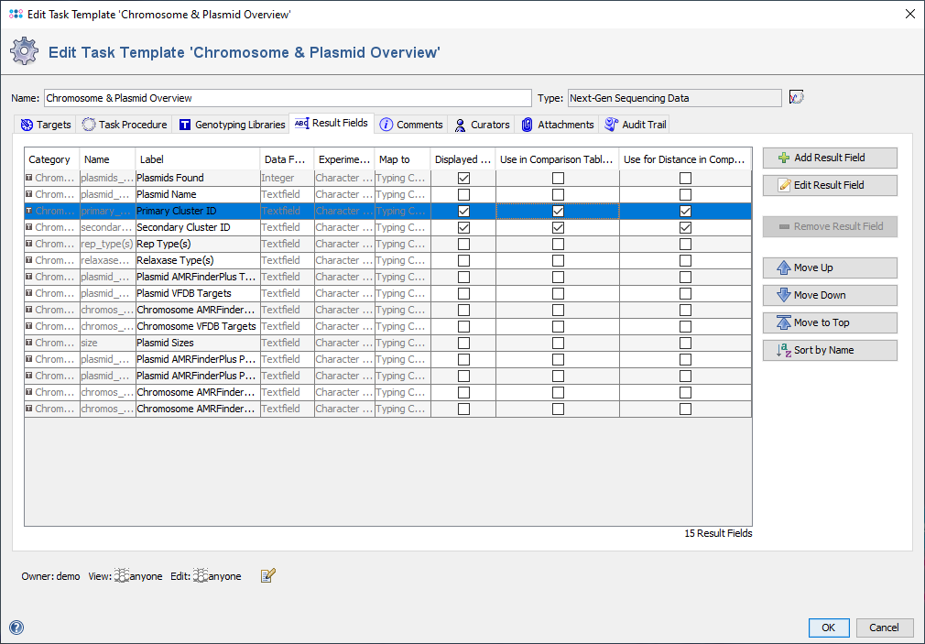Image resolution: width=925 pixels, height=644 pixels.
Task: Sort result fields by name
Action: pos(830,351)
